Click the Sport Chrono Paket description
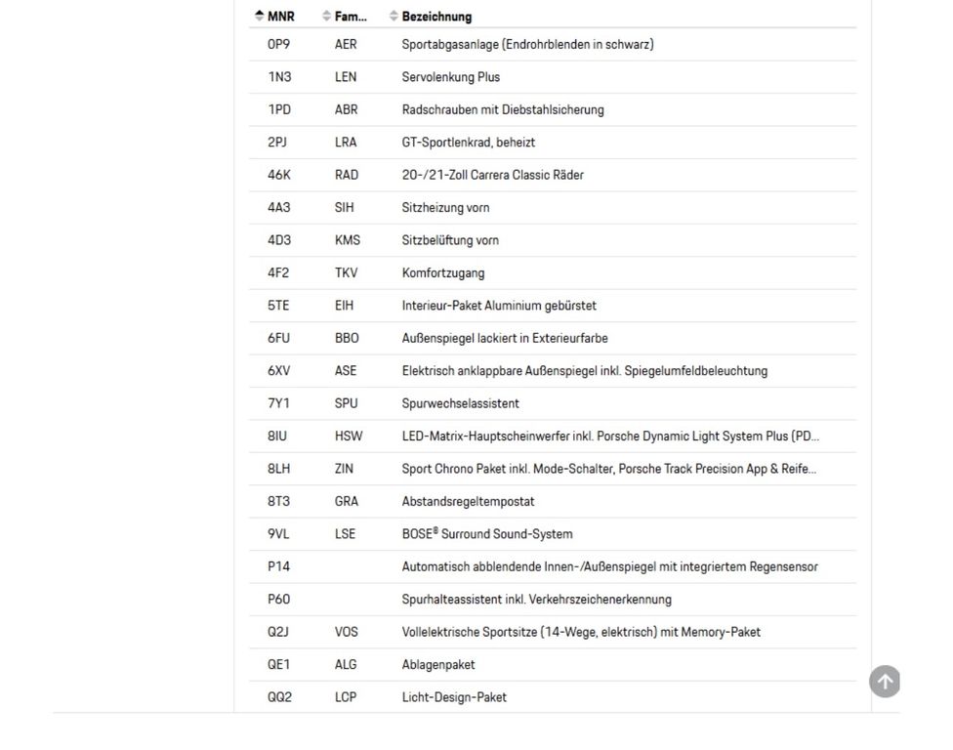The width and height of the screenshot is (953, 750). pyautogui.click(x=609, y=469)
